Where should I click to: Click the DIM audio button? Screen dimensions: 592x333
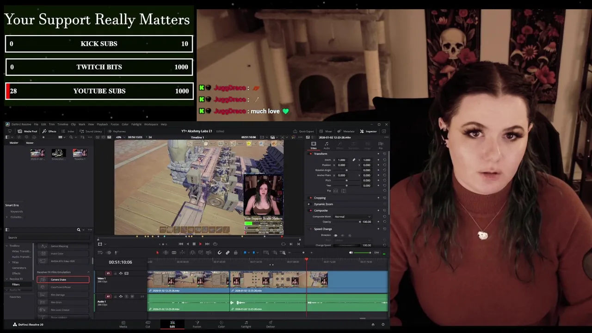click(376, 253)
